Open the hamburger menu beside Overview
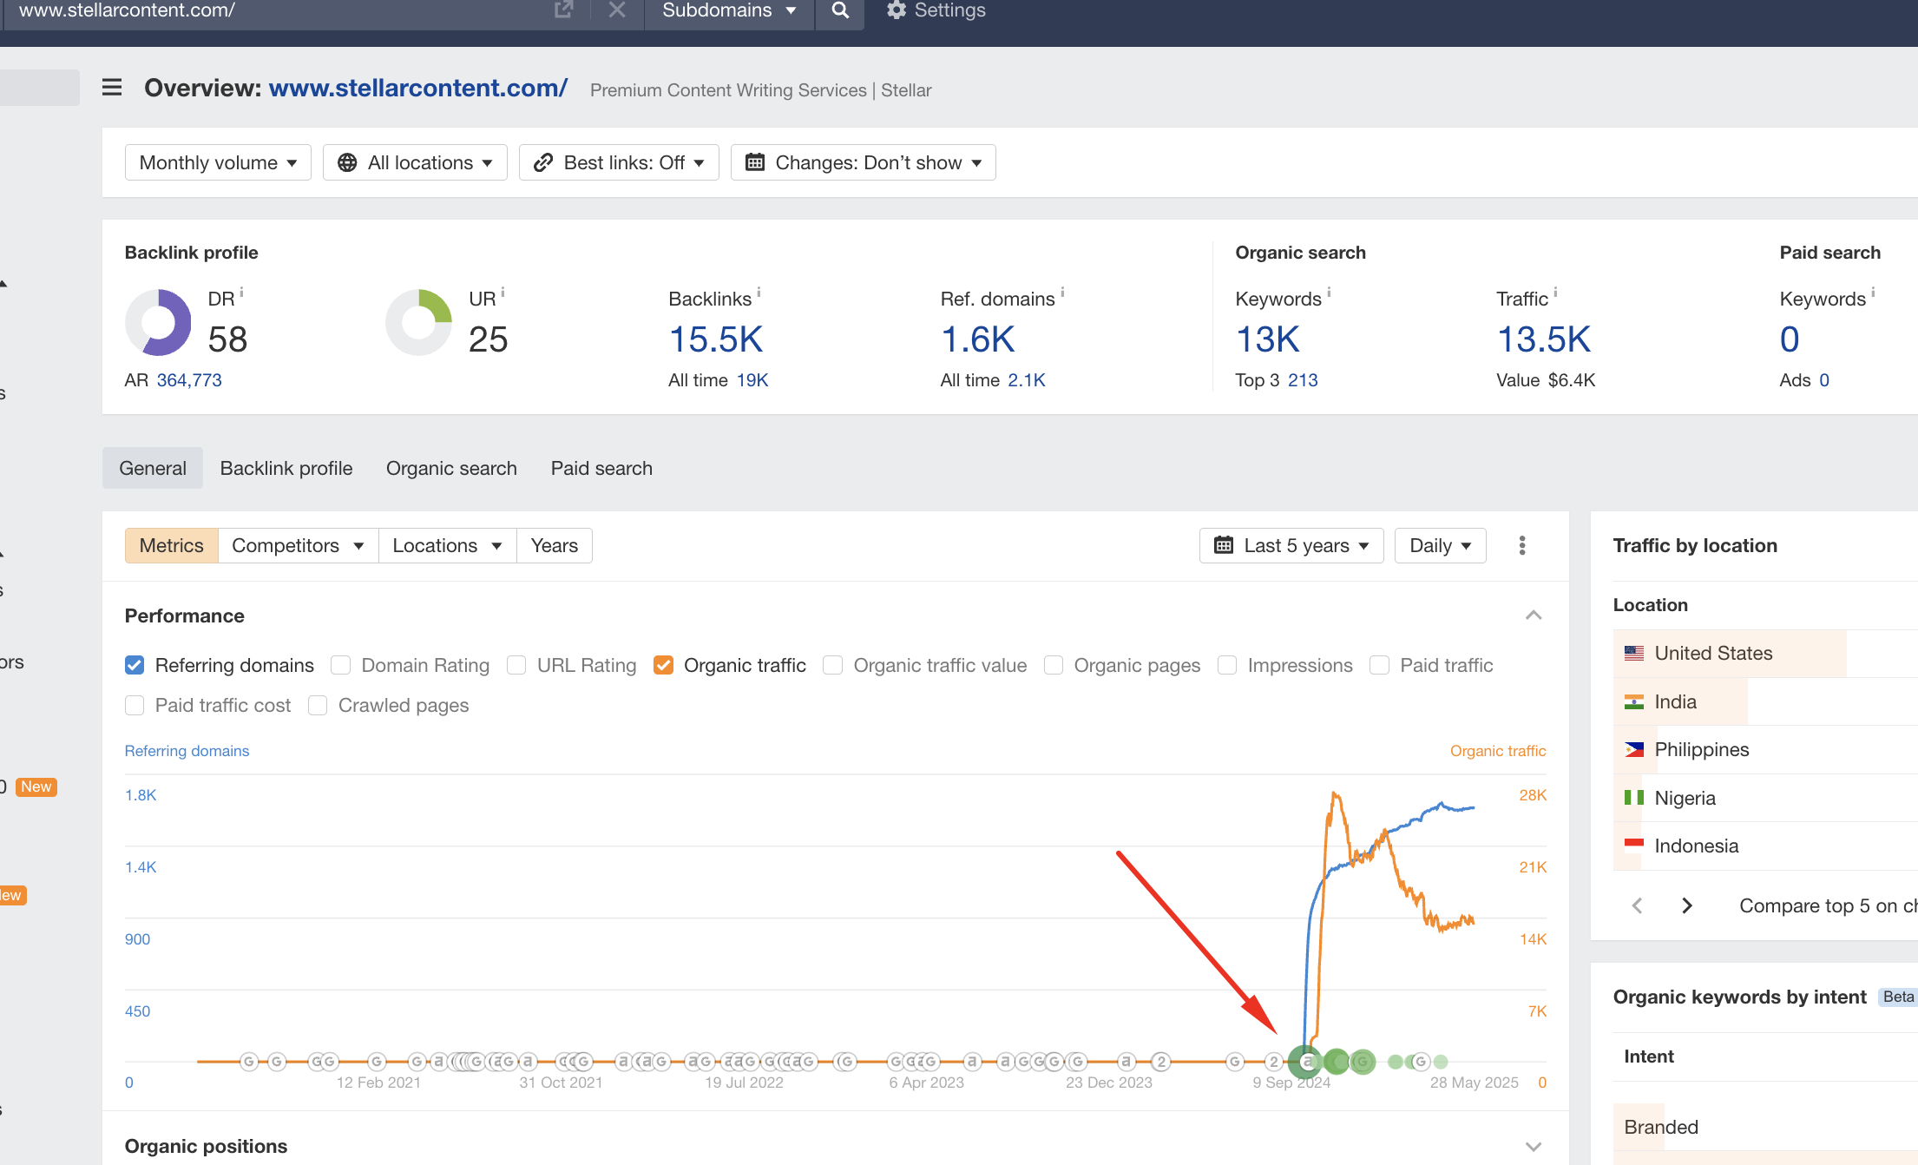 tap(112, 88)
